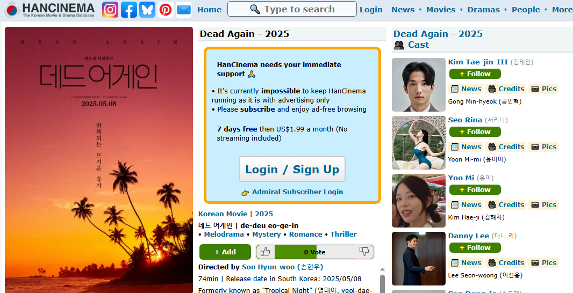Click the search input field
The image size is (573, 293).
point(292,9)
